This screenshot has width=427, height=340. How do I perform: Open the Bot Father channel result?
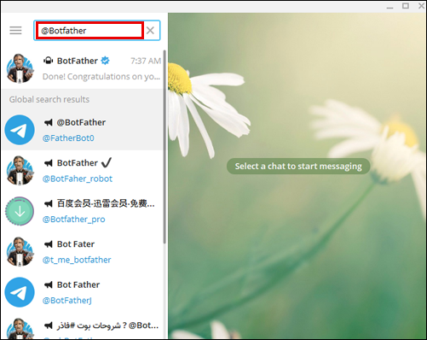click(82, 292)
